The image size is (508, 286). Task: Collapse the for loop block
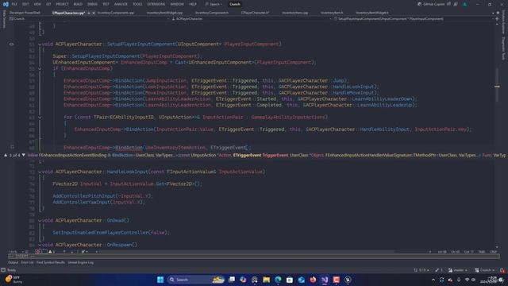40,117
